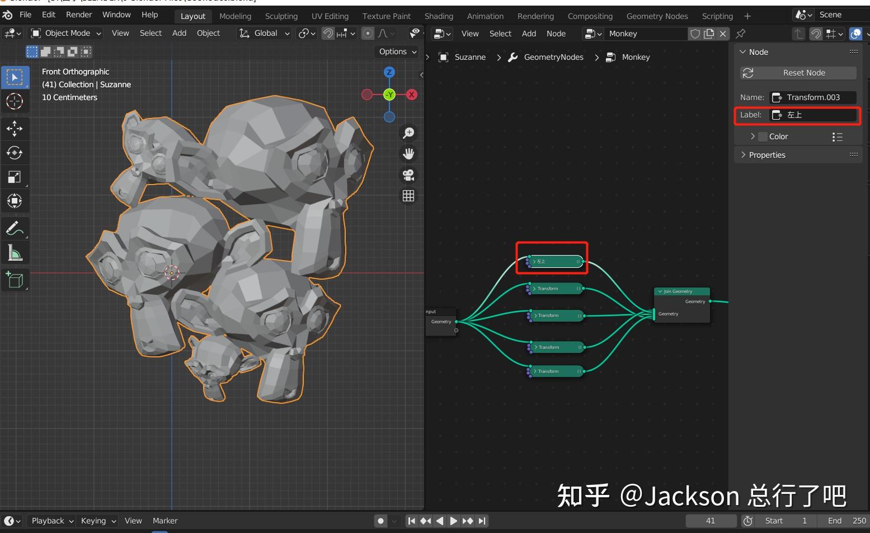Select the Annotate tool
This screenshot has width=870, height=533.
15,228
